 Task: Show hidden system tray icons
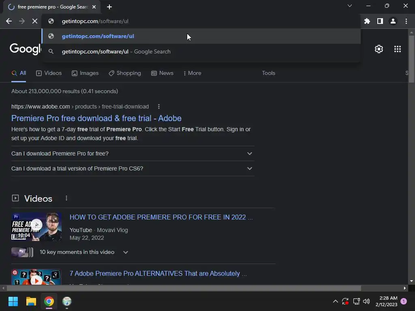click(335, 301)
